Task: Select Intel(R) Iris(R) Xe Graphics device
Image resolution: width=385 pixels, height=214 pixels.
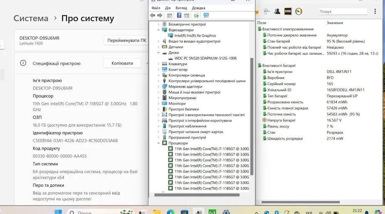Action: [x=195, y=36]
